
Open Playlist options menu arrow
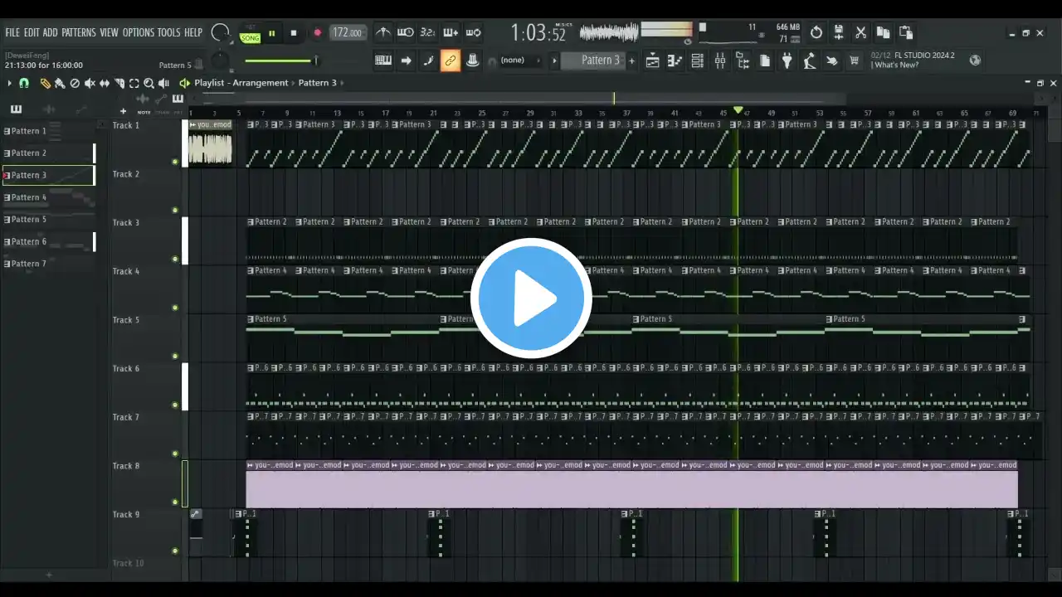(x=9, y=83)
